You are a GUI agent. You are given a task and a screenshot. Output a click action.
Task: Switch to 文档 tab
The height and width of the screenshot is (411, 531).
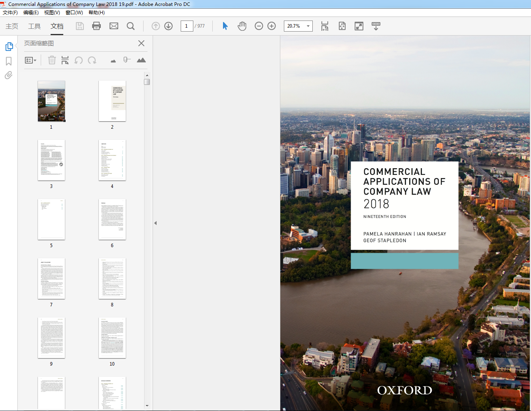click(x=57, y=26)
